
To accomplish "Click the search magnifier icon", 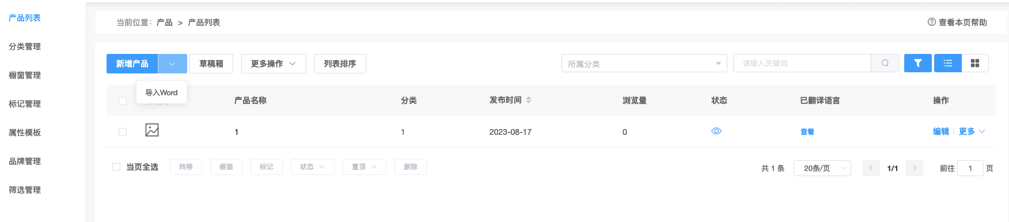I will [x=885, y=63].
